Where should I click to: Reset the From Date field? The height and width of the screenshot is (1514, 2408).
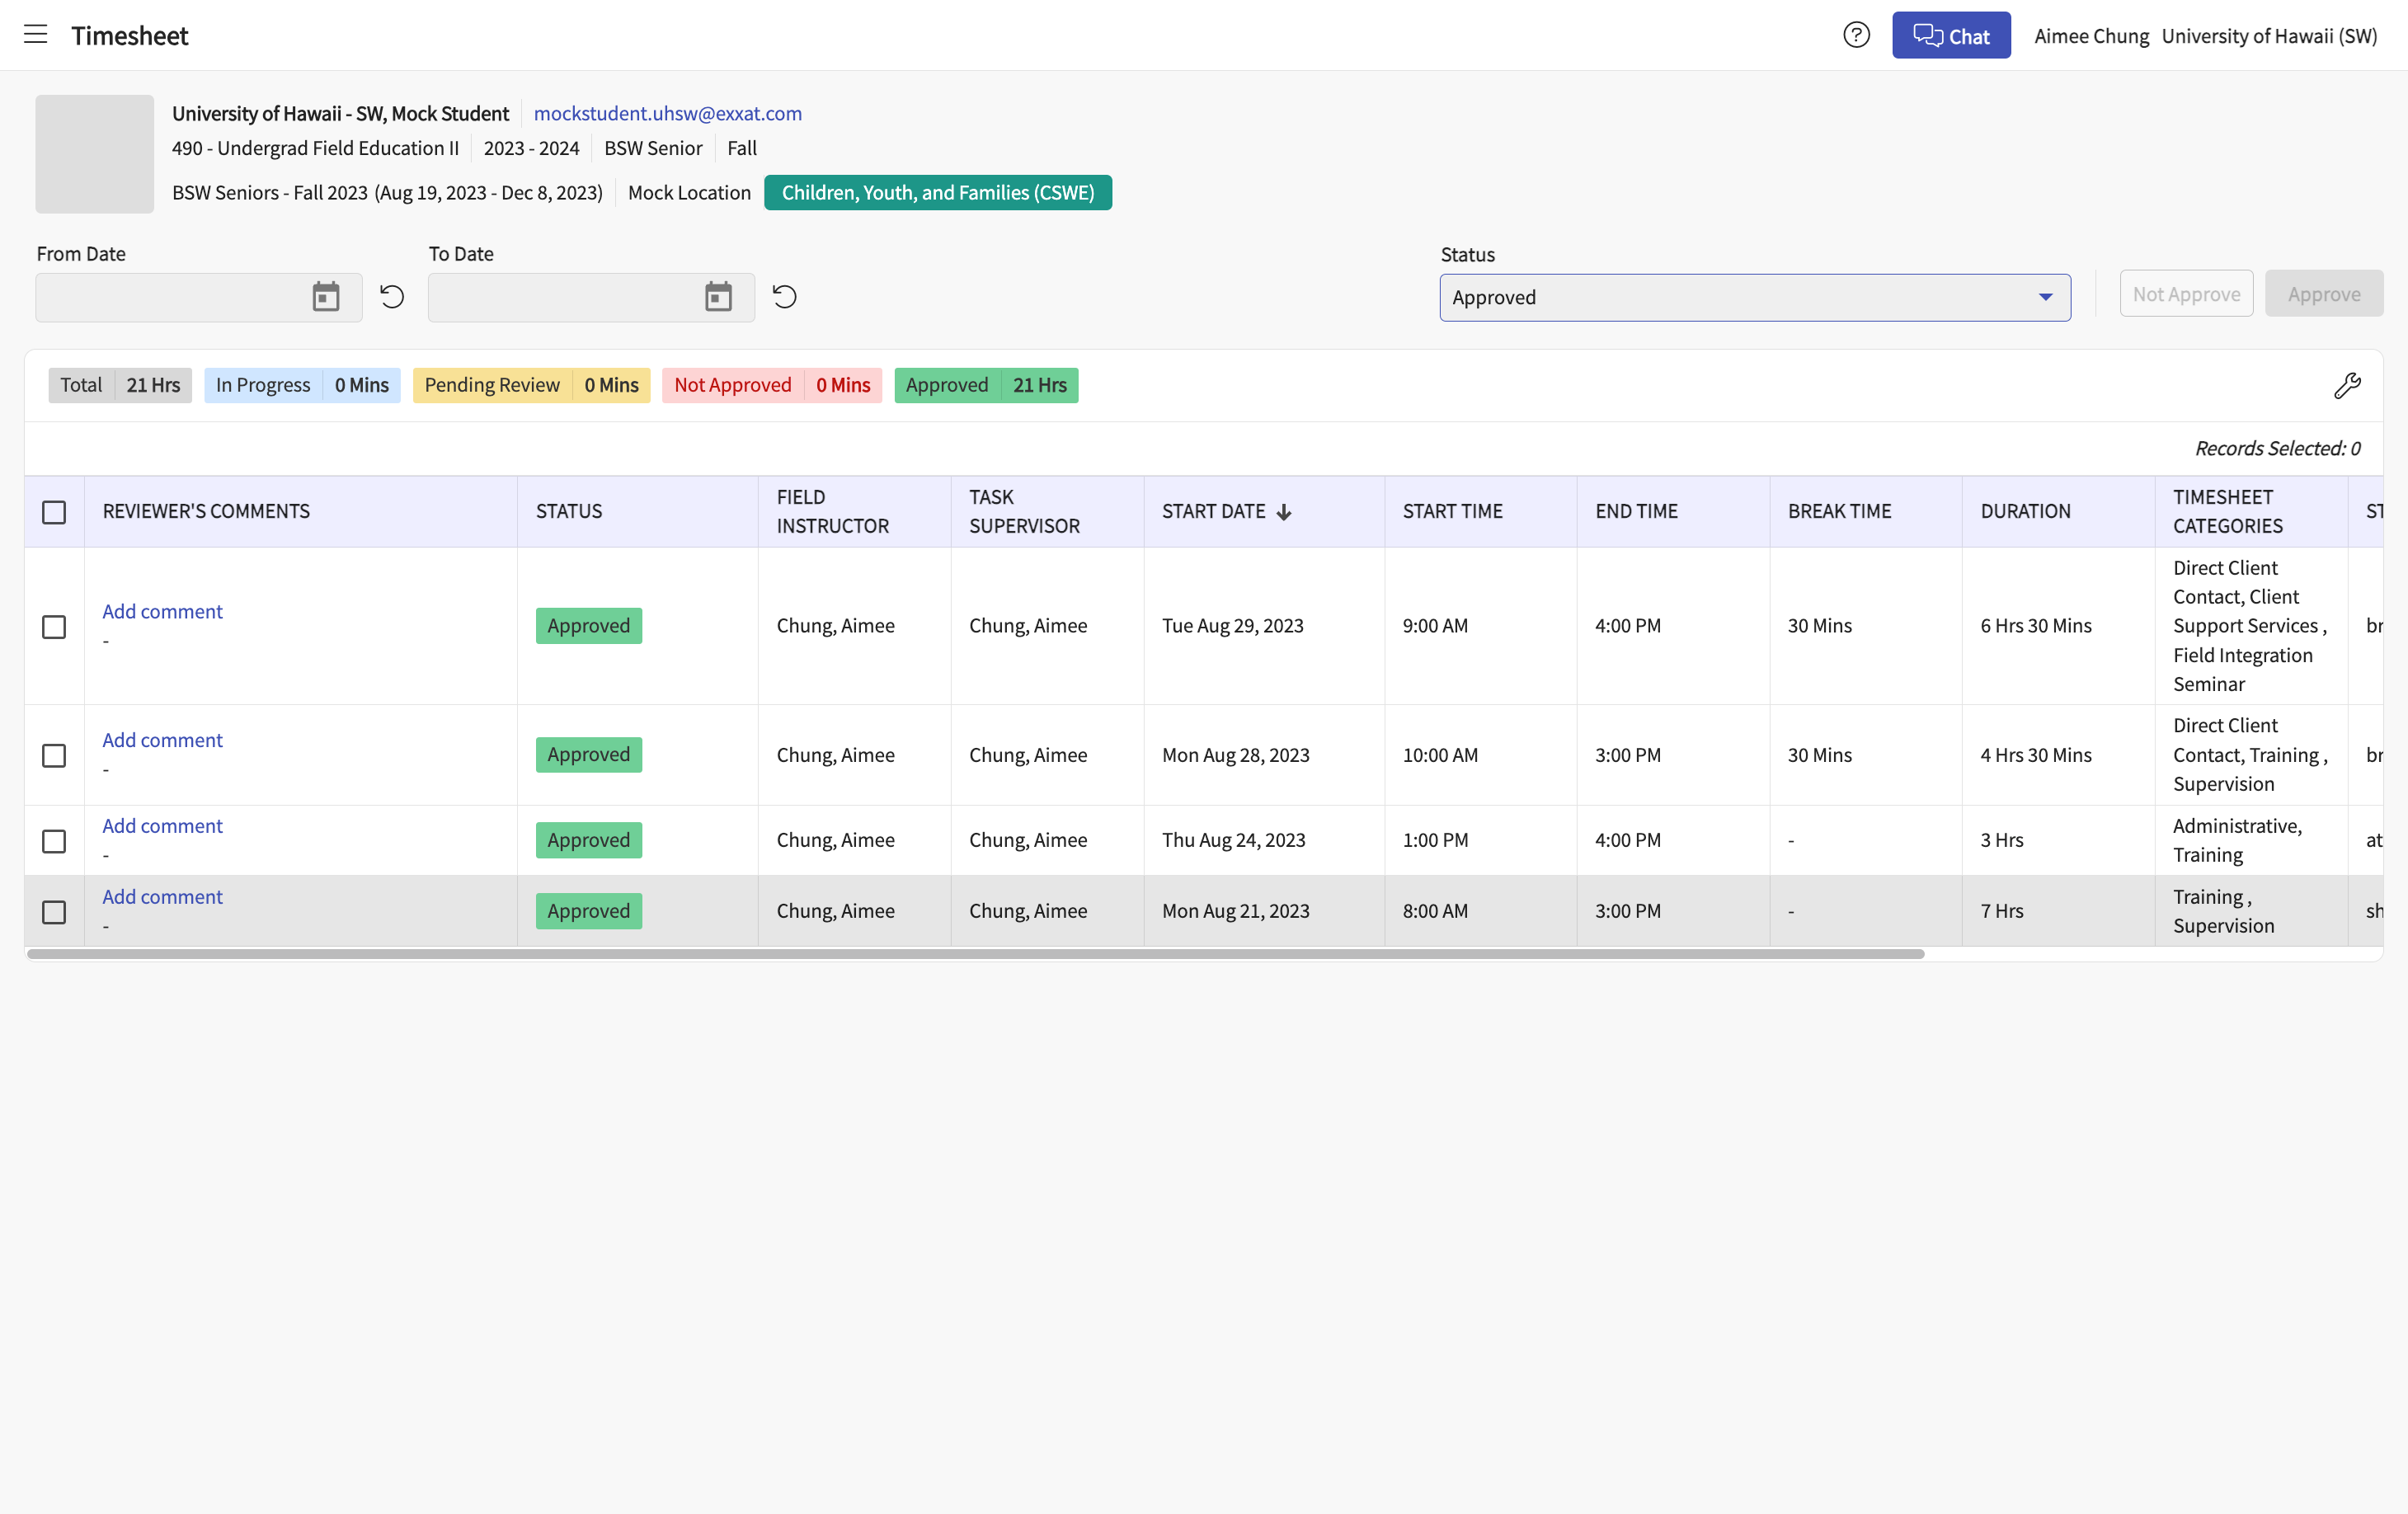[x=392, y=297]
